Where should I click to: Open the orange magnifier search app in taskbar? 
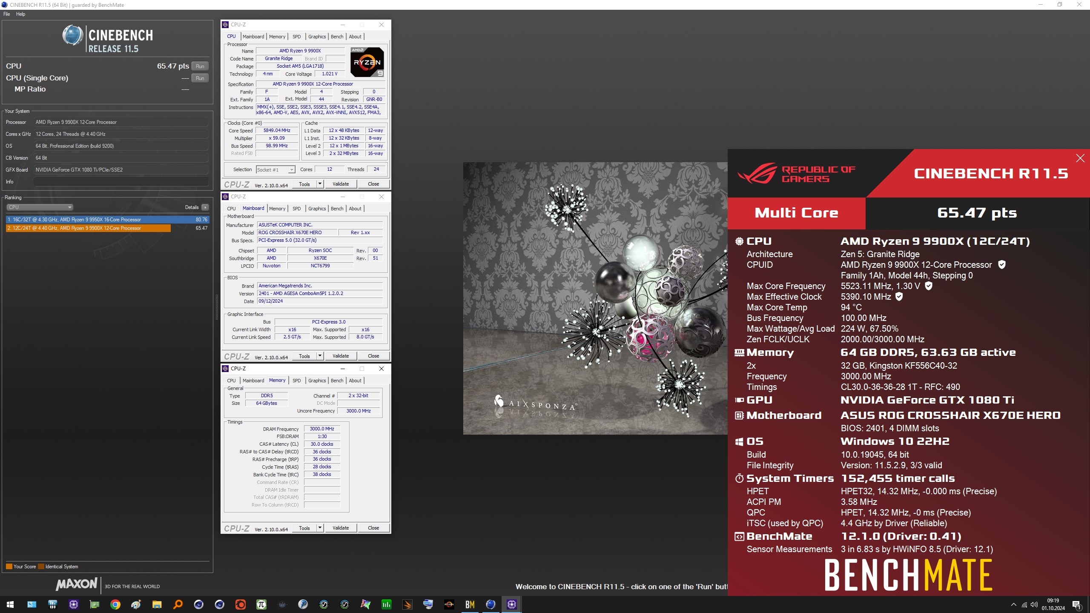click(x=178, y=604)
